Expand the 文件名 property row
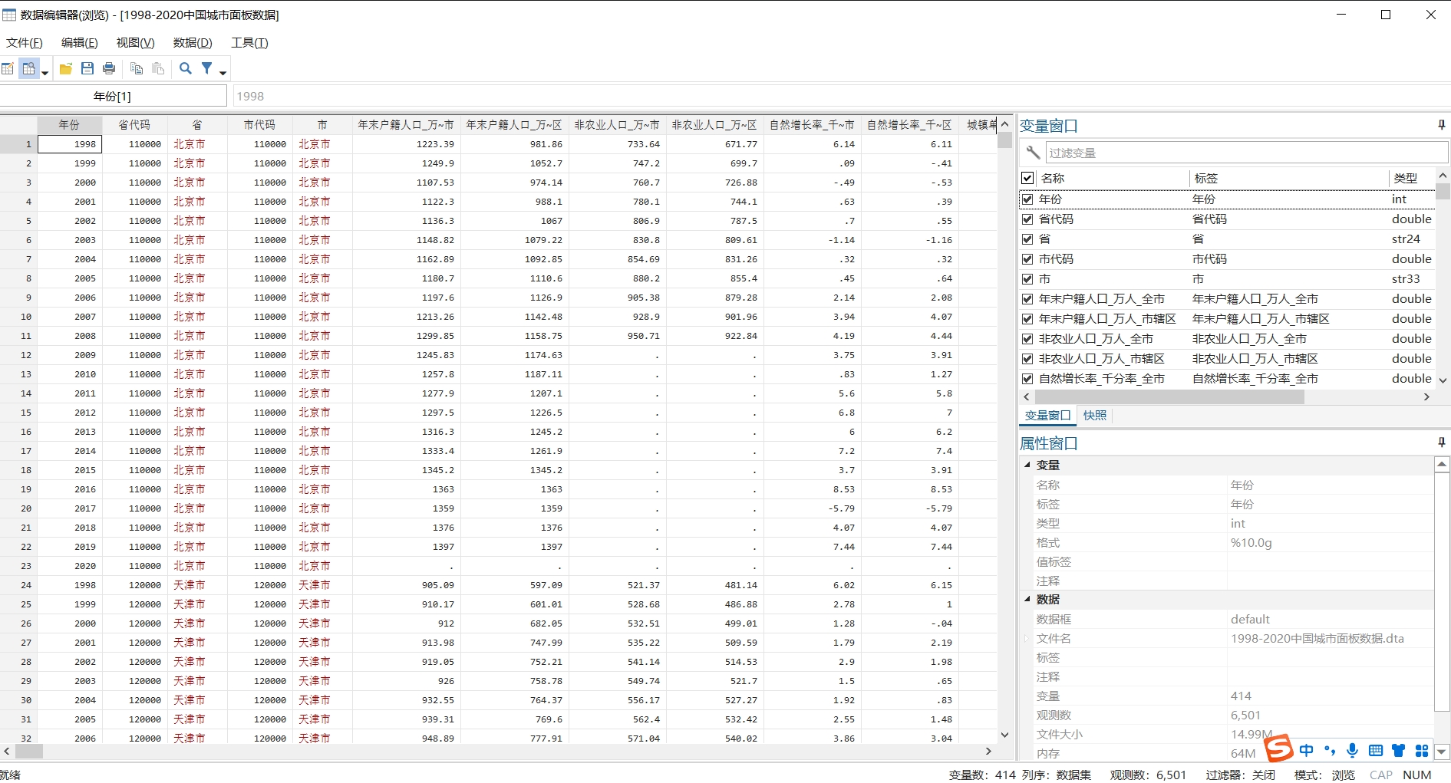This screenshot has height=783, width=1451. click(1026, 638)
